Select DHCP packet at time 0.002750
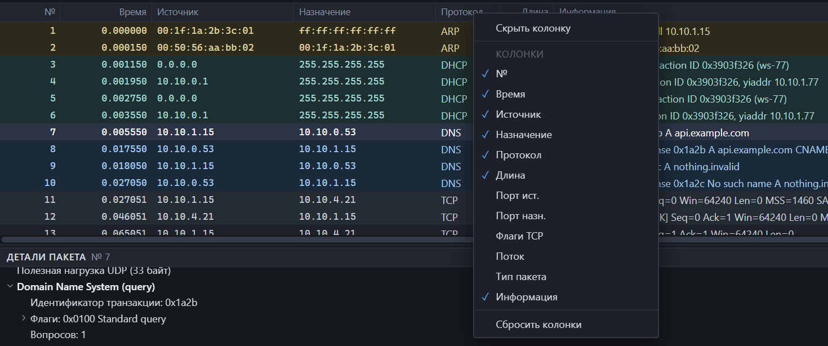828x346 pixels. pos(237,99)
